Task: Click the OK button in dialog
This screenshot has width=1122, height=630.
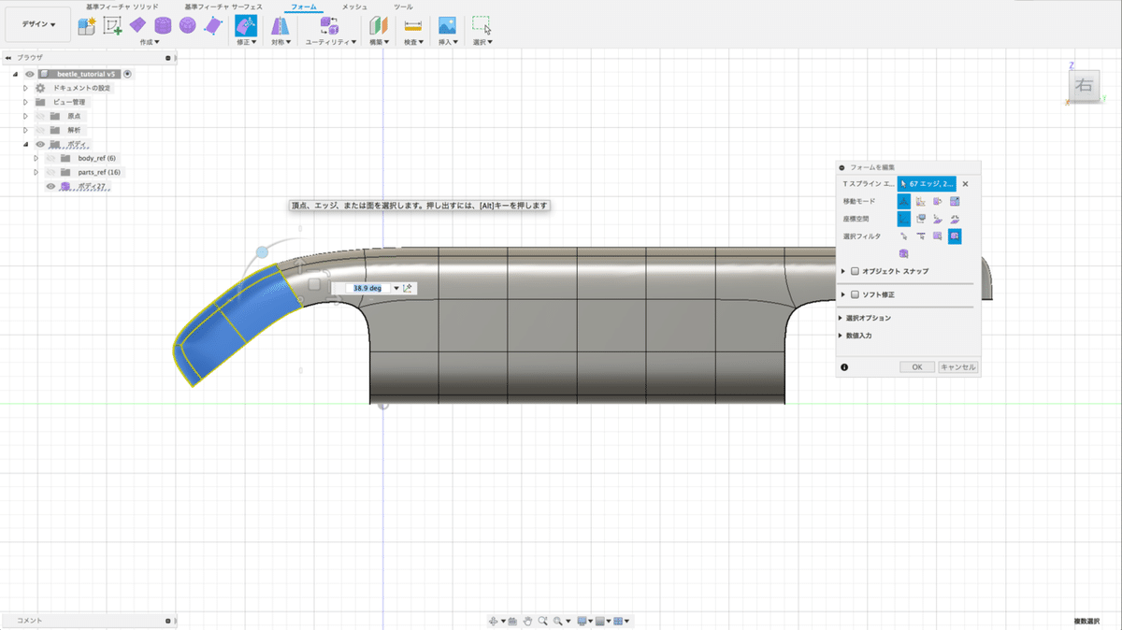Action: coord(916,367)
